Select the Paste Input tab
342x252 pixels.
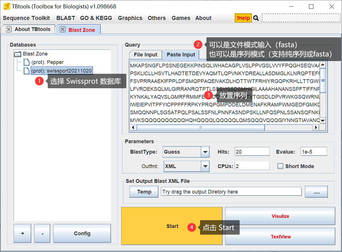pos(181,55)
